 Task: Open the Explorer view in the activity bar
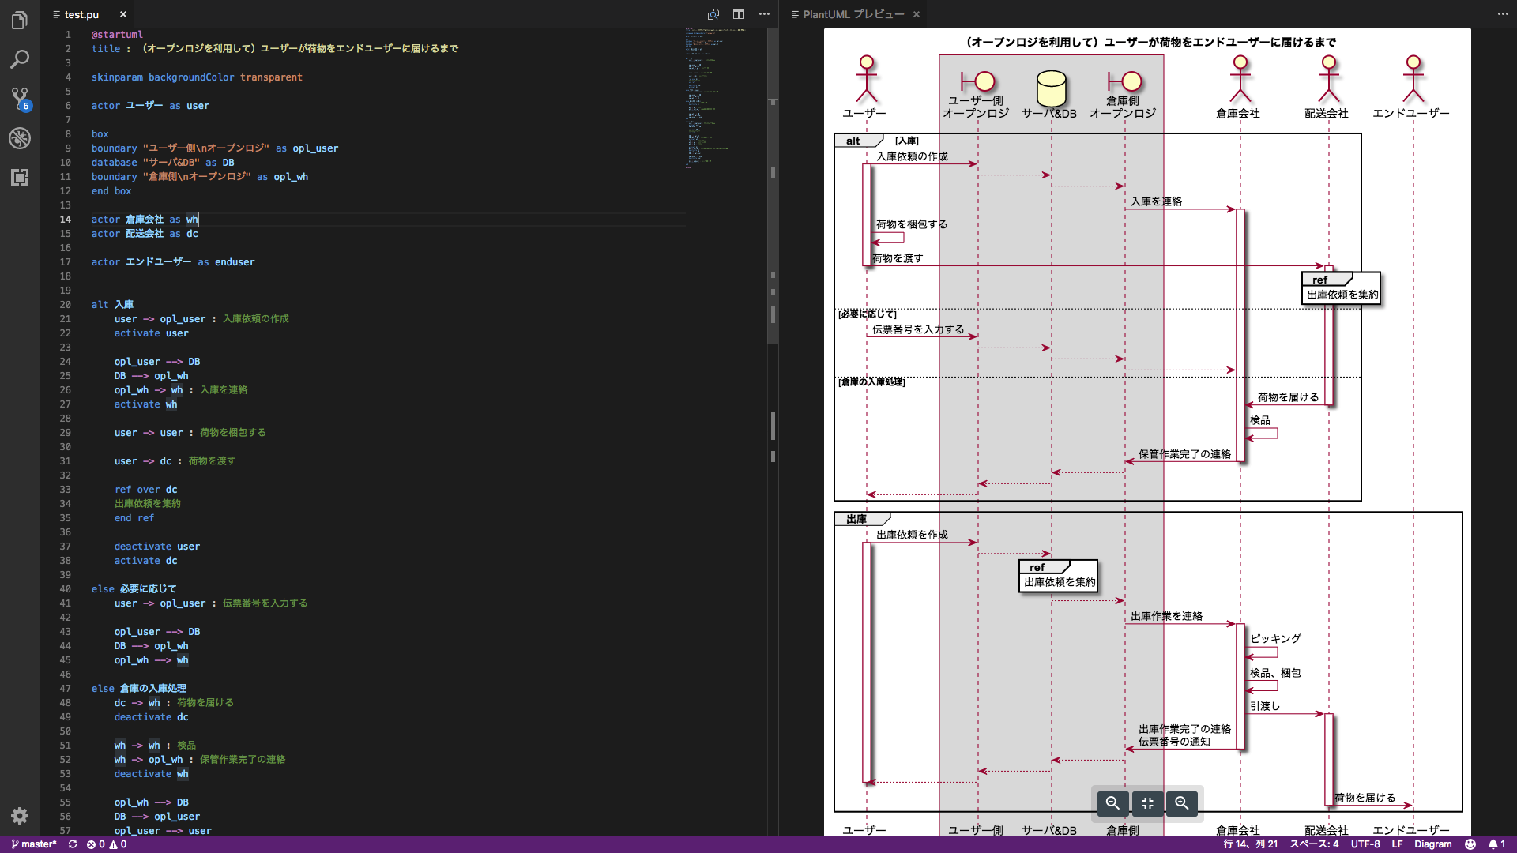point(20,21)
